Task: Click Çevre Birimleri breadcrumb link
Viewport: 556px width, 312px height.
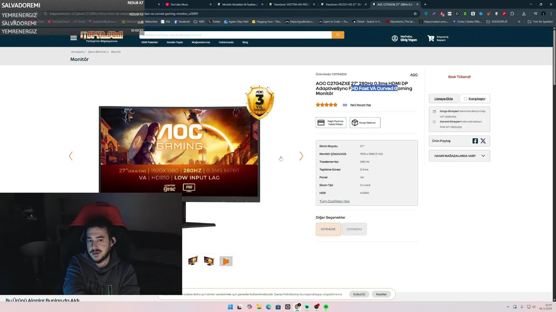Action: [97, 52]
